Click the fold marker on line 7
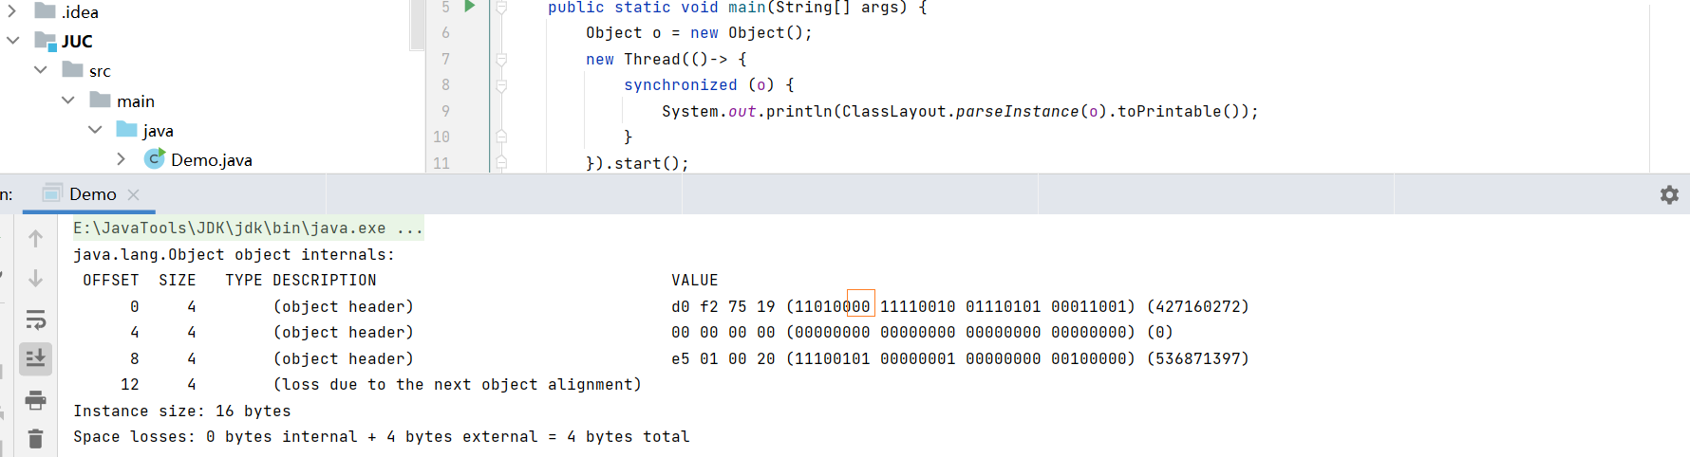The width and height of the screenshot is (1690, 457). click(501, 60)
